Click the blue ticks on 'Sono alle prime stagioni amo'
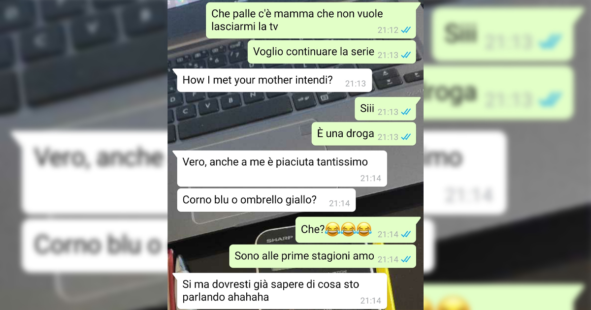591x310 pixels. point(406,259)
